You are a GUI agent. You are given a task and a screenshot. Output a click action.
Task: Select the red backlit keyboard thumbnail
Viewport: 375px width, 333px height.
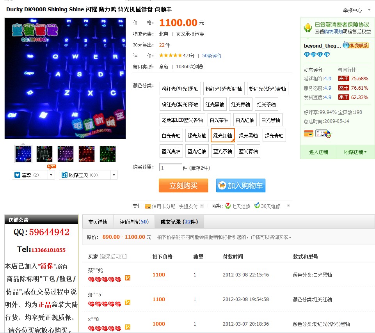pos(87,154)
